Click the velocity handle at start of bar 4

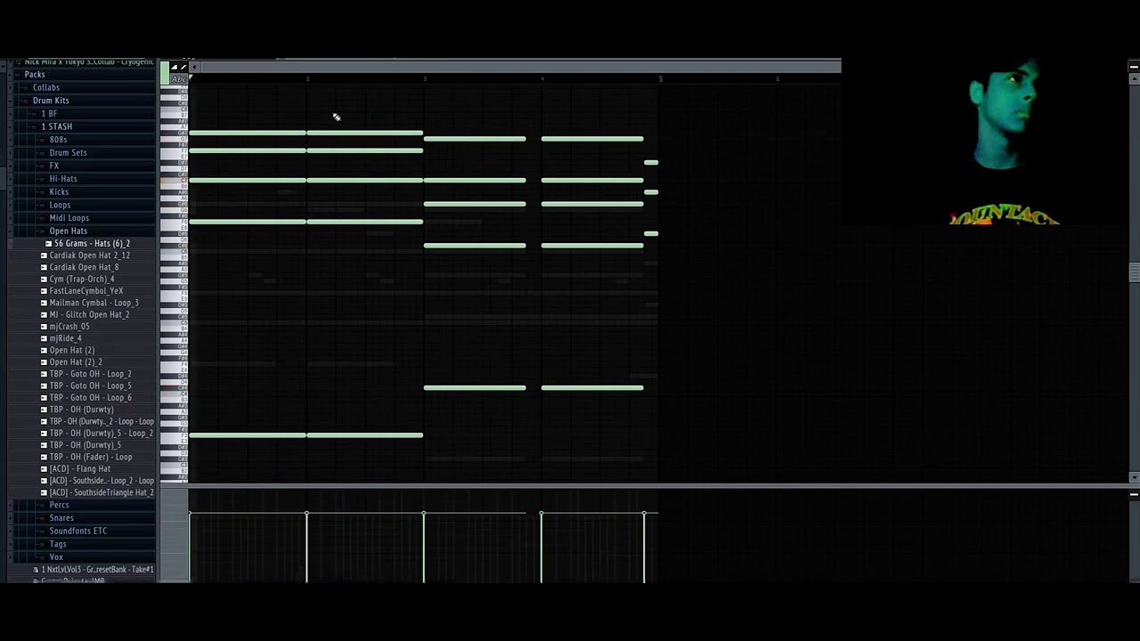(541, 514)
